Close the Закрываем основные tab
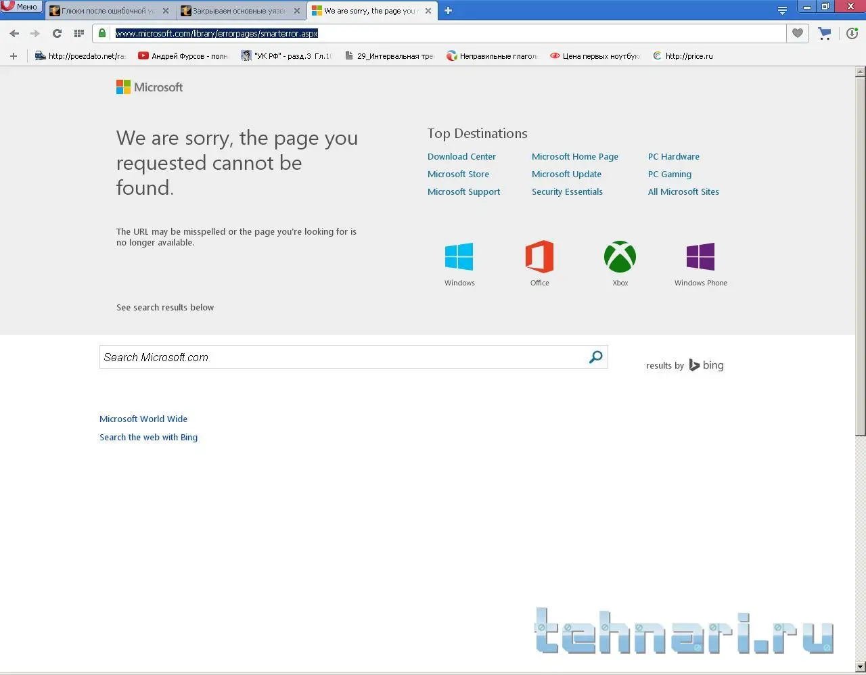This screenshot has height=675, width=866. click(297, 11)
